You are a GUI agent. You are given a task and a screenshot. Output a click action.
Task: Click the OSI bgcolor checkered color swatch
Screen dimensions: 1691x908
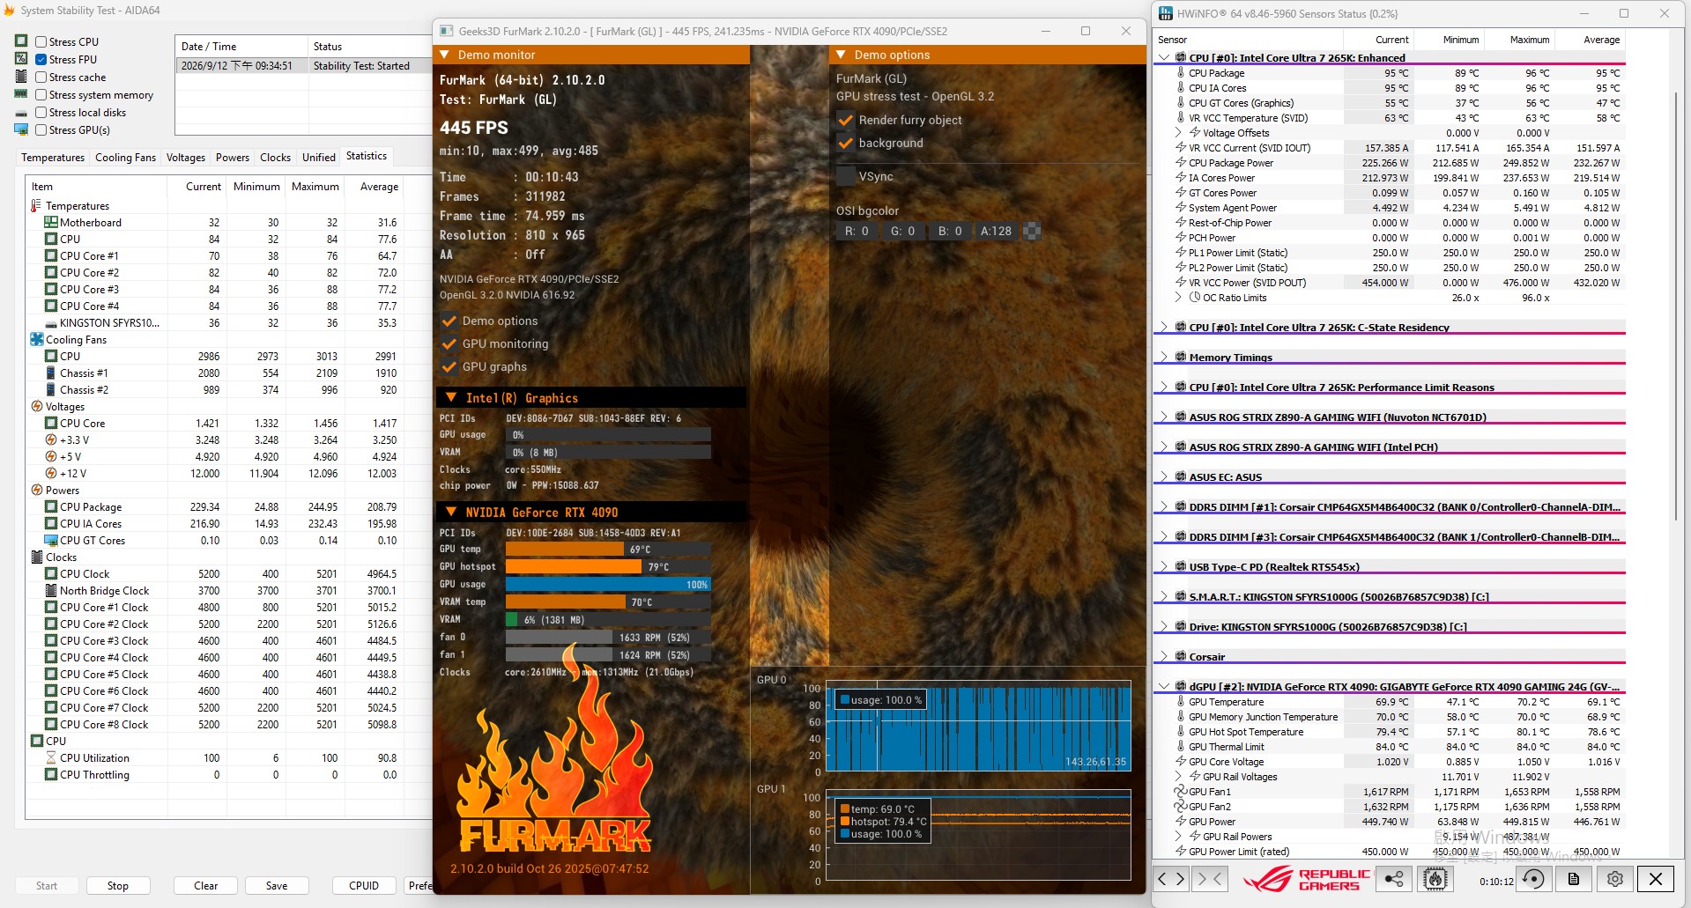pyautogui.click(x=1032, y=231)
